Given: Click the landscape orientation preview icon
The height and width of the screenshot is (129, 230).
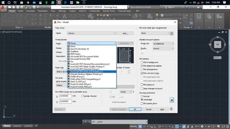Looking at the screenshot, I should (172, 100).
